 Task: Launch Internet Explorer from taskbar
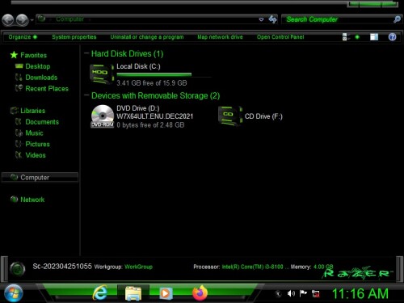tap(100, 292)
